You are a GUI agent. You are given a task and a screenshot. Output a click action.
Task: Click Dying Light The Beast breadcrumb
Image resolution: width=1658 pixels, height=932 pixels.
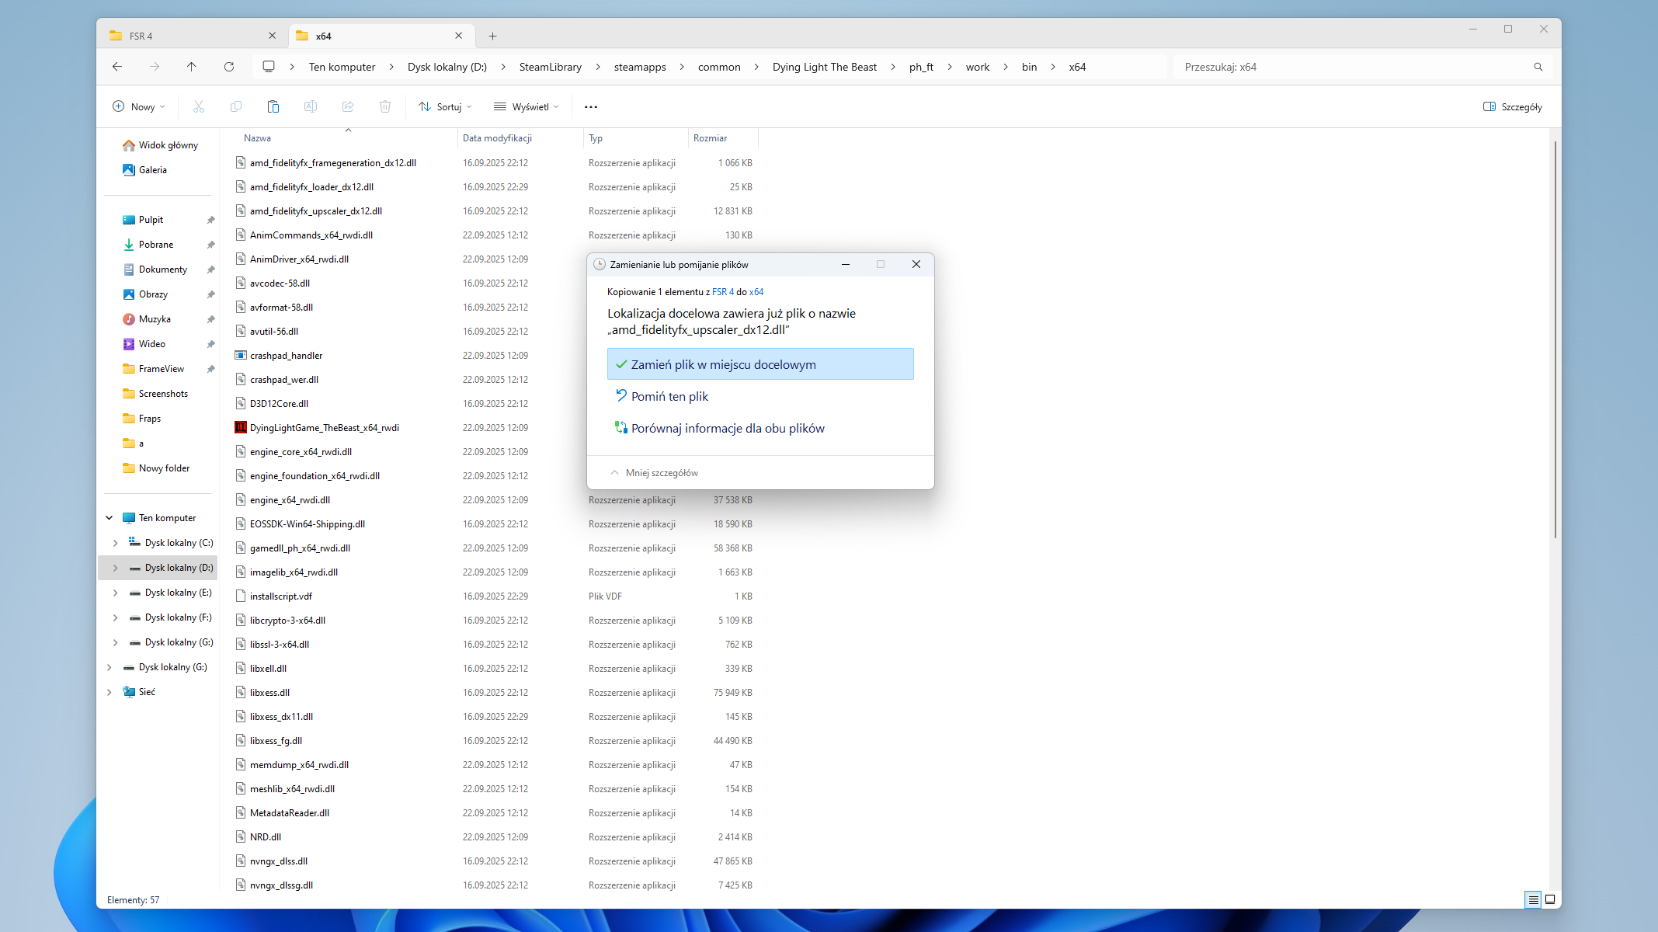(x=824, y=67)
